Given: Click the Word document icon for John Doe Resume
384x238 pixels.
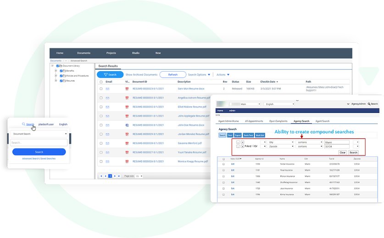Looking at the screenshot, I should 127,125.
